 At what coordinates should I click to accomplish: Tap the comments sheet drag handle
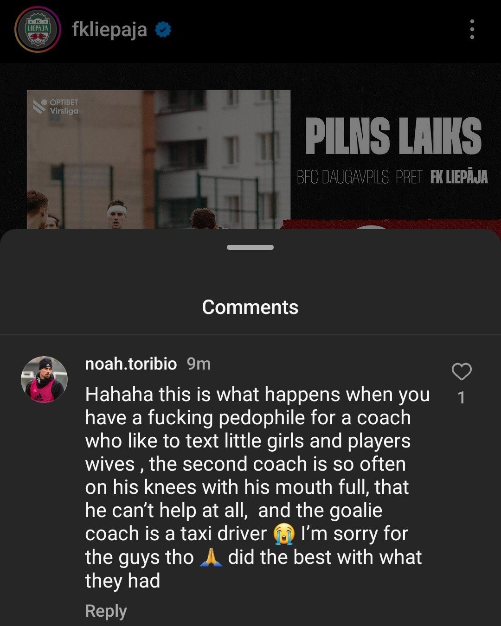250,248
